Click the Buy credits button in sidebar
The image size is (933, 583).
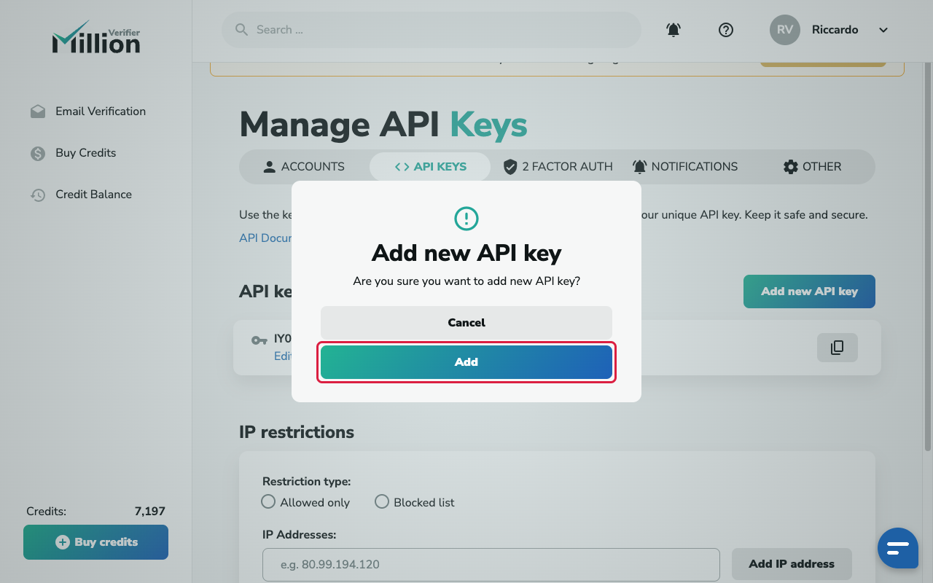95,542
